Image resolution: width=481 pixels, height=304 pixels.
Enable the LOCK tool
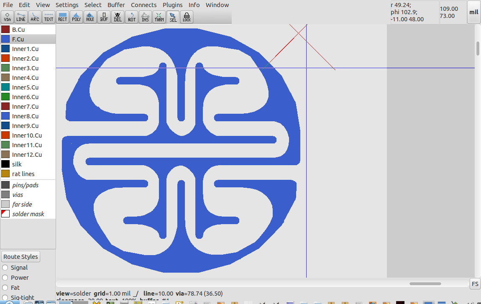[x=187, y=17]
